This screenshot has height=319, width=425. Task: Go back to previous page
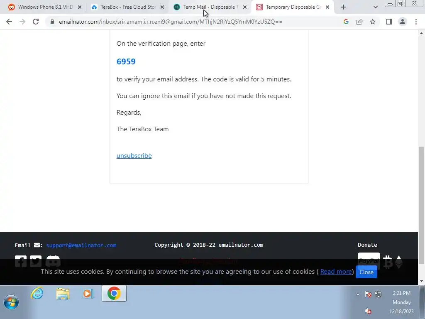[x=9, y=22]
